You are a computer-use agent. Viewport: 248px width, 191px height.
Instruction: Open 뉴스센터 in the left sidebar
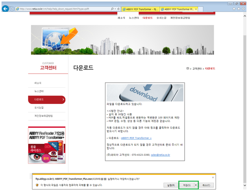pos(39,91)
